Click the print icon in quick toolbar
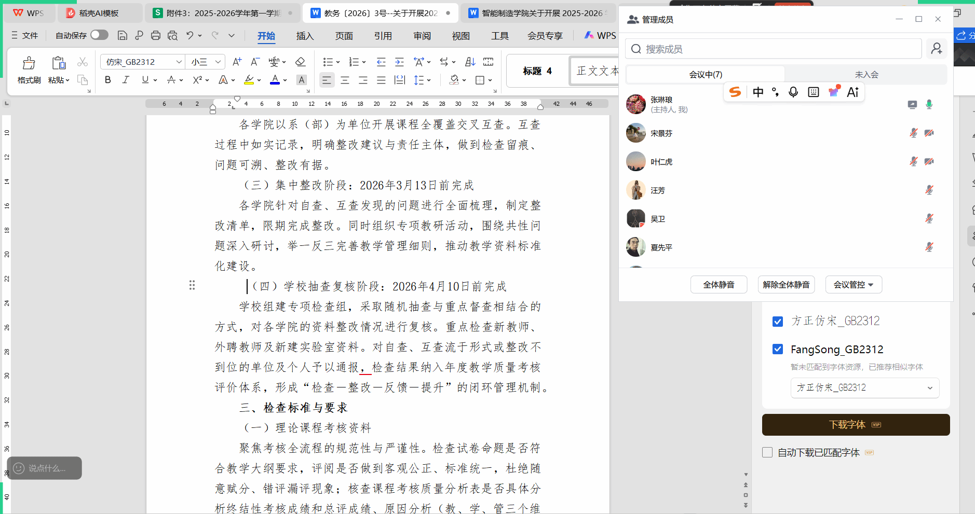Screen dimensions: 975x514 click(156, 35)
